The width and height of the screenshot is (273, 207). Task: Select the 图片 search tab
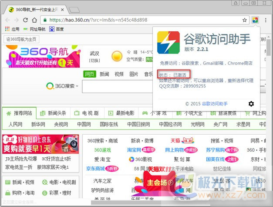pyautogui.click(x=134, y=74)
